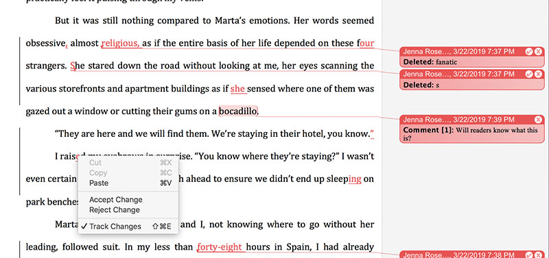Image resolution: width=549 pixels, height=258 pixels.
Task: Click the word 'storefronts'
Action: (81, 89)
